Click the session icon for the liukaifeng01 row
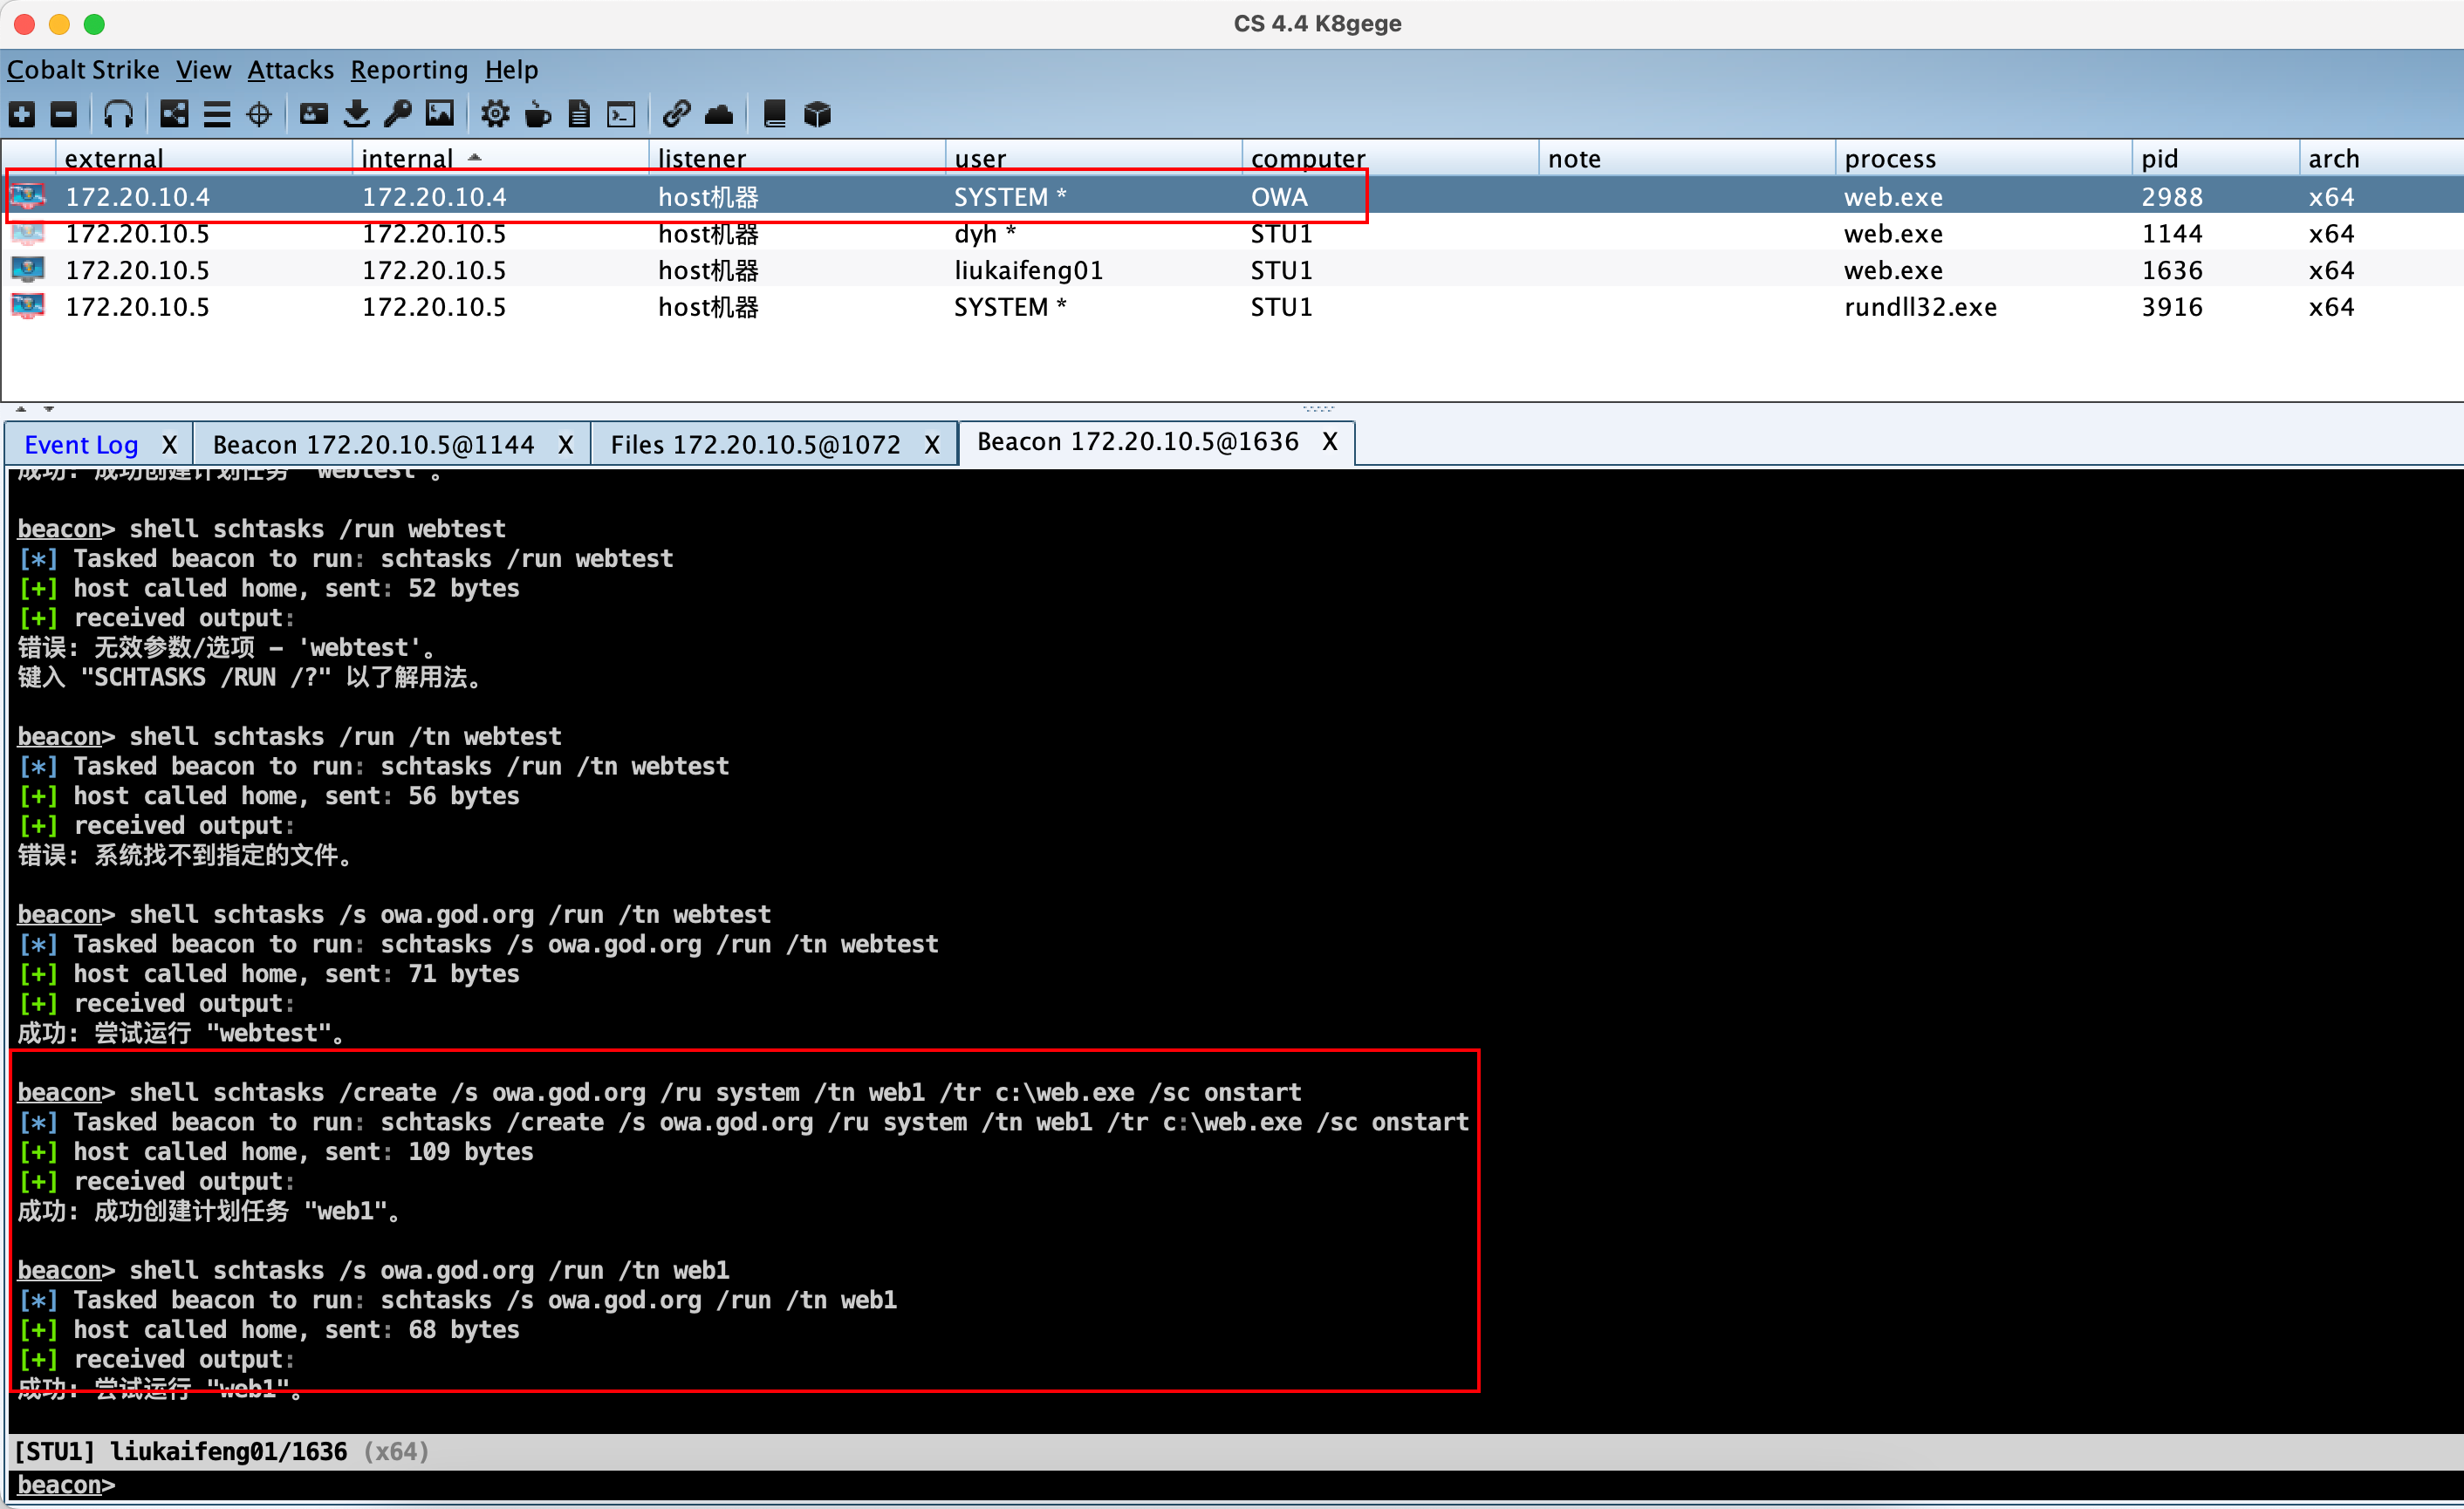The image size is (2464, 1509). pos(28,270)
